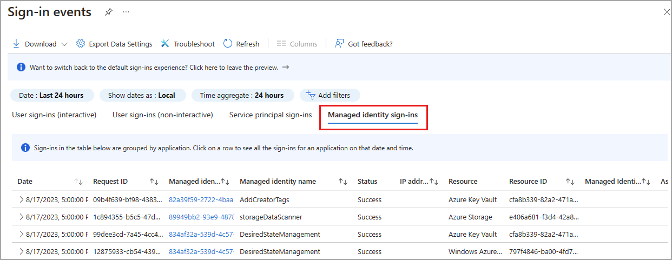Viewport: 672px width, 260px height.
Task: Switch to User sign-ins (interactive) tab
Action: (54, 115)
